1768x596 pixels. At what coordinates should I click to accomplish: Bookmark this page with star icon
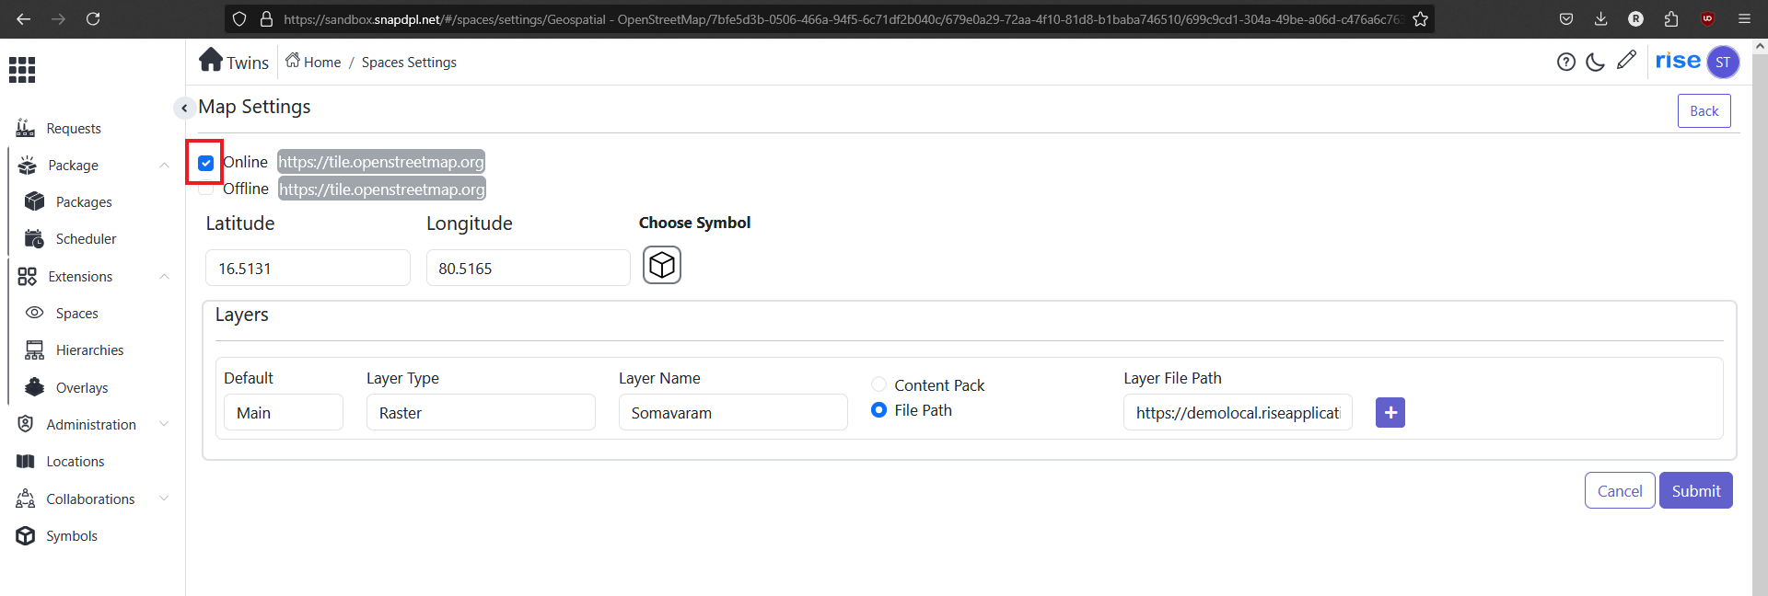tap(1421, 18)
